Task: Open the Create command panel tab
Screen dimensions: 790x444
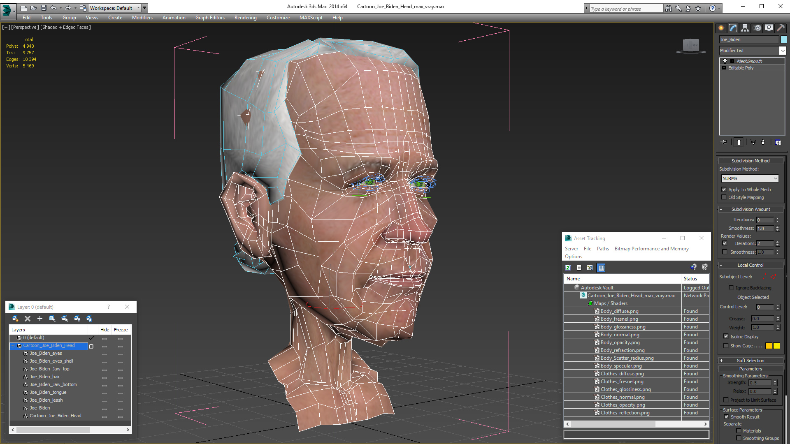Action: pyautogui.click(x=721, y=28)
